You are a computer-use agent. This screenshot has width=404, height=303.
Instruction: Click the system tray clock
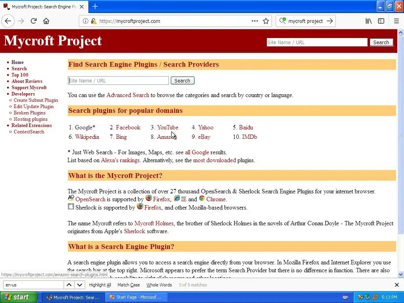(389, 297)
